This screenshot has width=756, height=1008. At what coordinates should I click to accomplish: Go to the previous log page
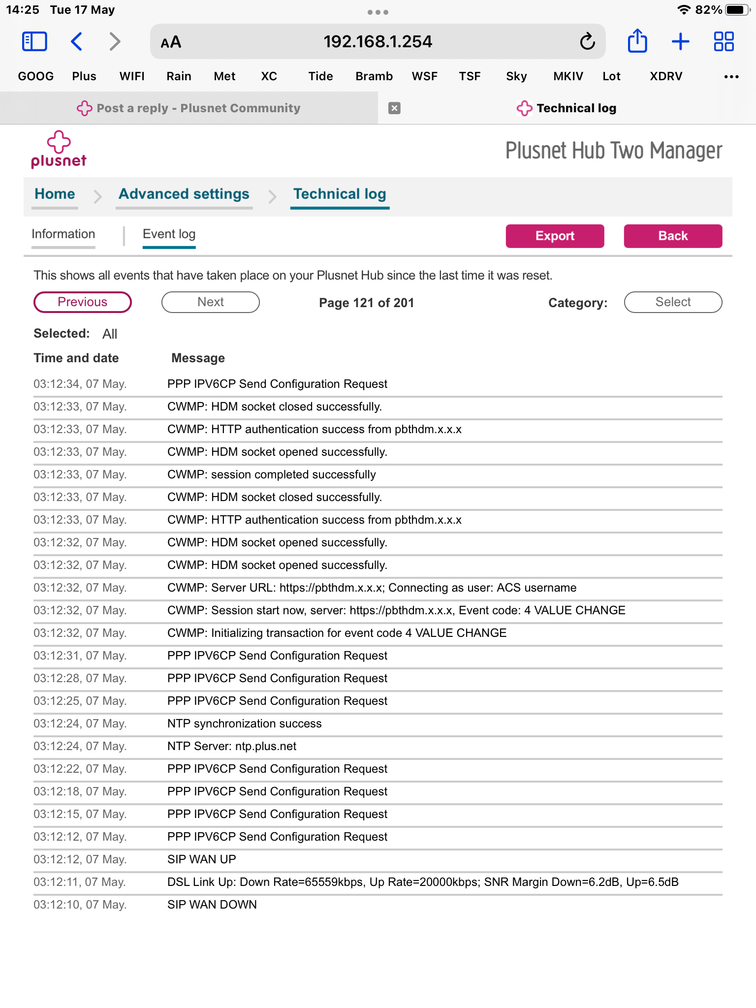(x=82, y=302)
